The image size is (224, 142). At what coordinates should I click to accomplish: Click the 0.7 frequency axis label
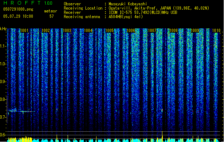(3, 117)
